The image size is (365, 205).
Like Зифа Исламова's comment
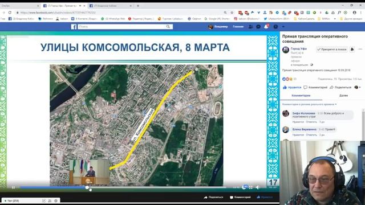click(x=298, y=122)
